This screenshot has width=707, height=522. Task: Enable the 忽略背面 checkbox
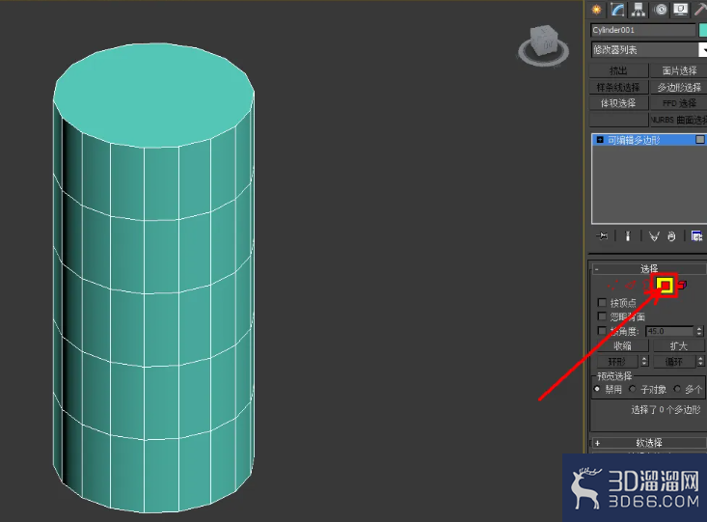pyautogui.click(x=602, y=316)
